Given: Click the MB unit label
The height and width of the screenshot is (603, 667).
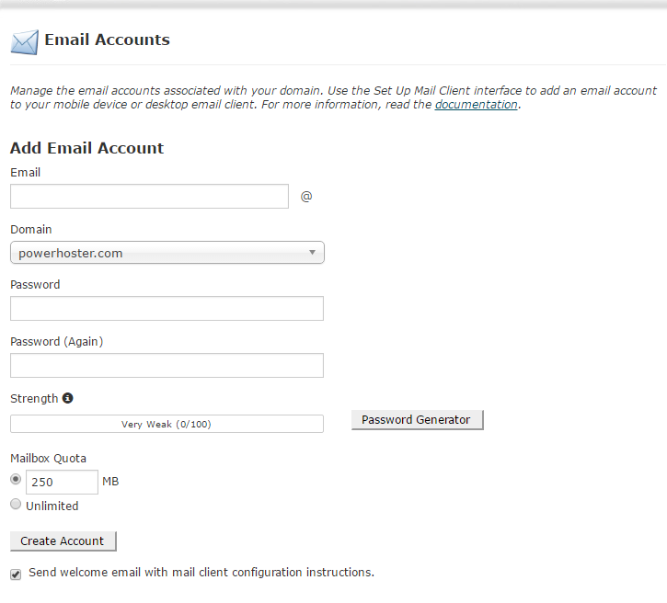Looking at the screenshot, I should (x=110, y=482).
